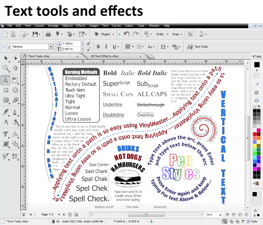Viewport: 263px width, 225px height.
Task: Open the Effects menu
Action: pyautogui.click(x=81, y=26)
